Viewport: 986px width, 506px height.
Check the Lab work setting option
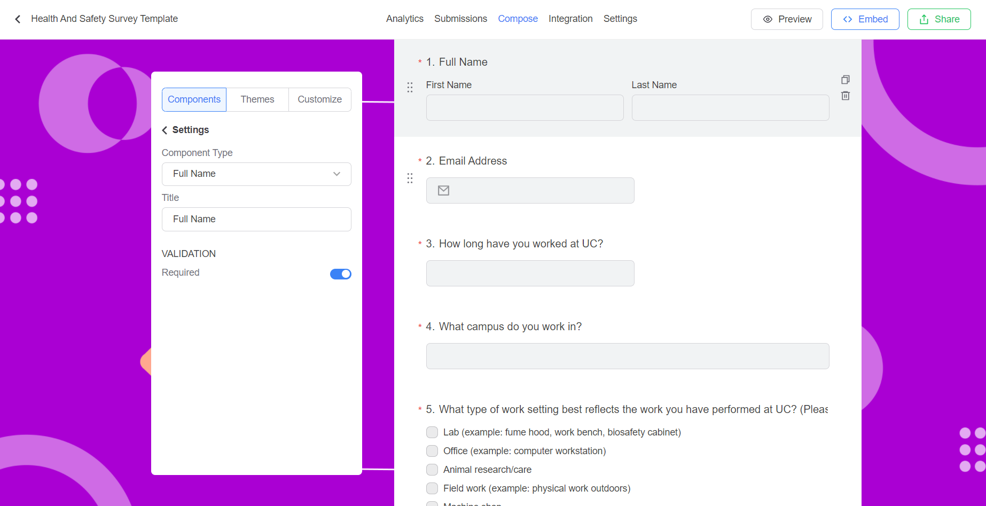point(432,432)
